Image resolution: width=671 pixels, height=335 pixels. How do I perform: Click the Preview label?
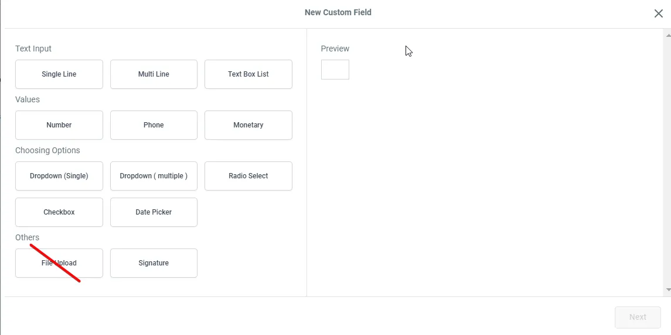coord(335,49)
